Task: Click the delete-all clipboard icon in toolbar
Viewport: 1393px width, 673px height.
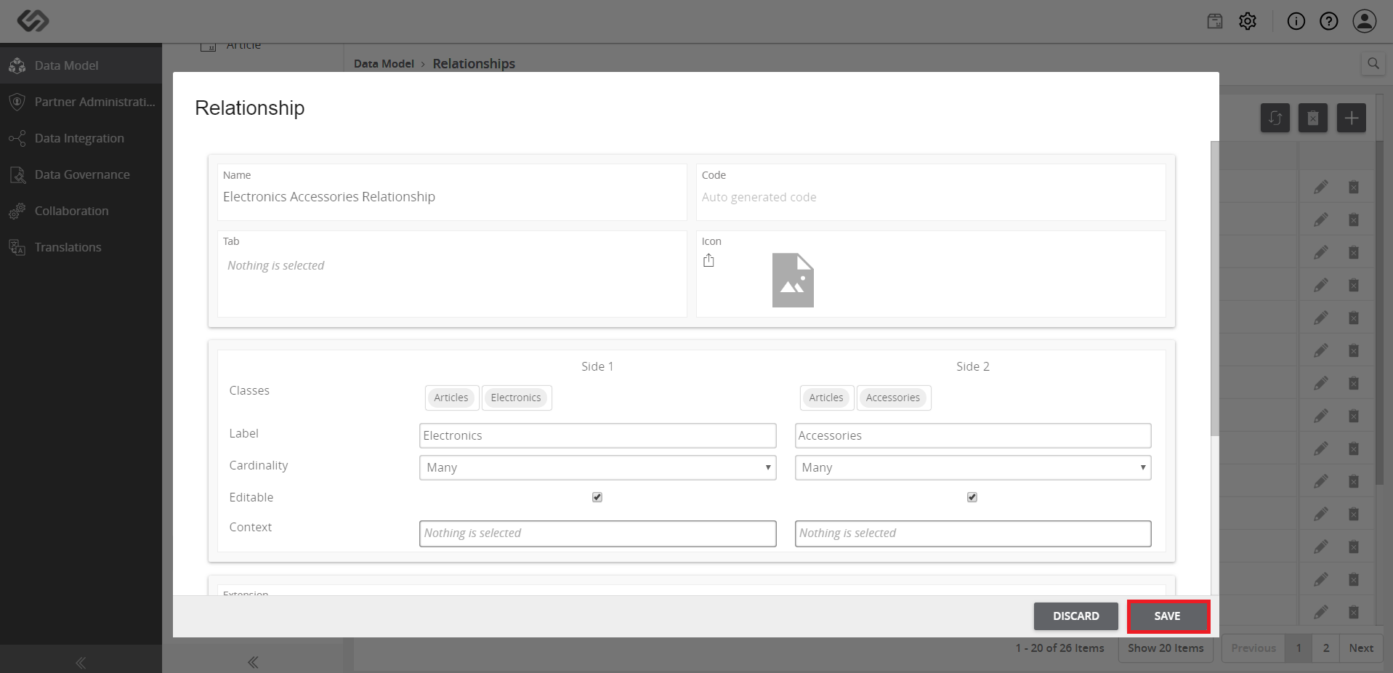Action: click(x=1312, y=118)
